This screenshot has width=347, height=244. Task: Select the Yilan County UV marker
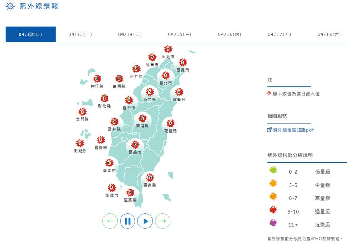(179, 92)
